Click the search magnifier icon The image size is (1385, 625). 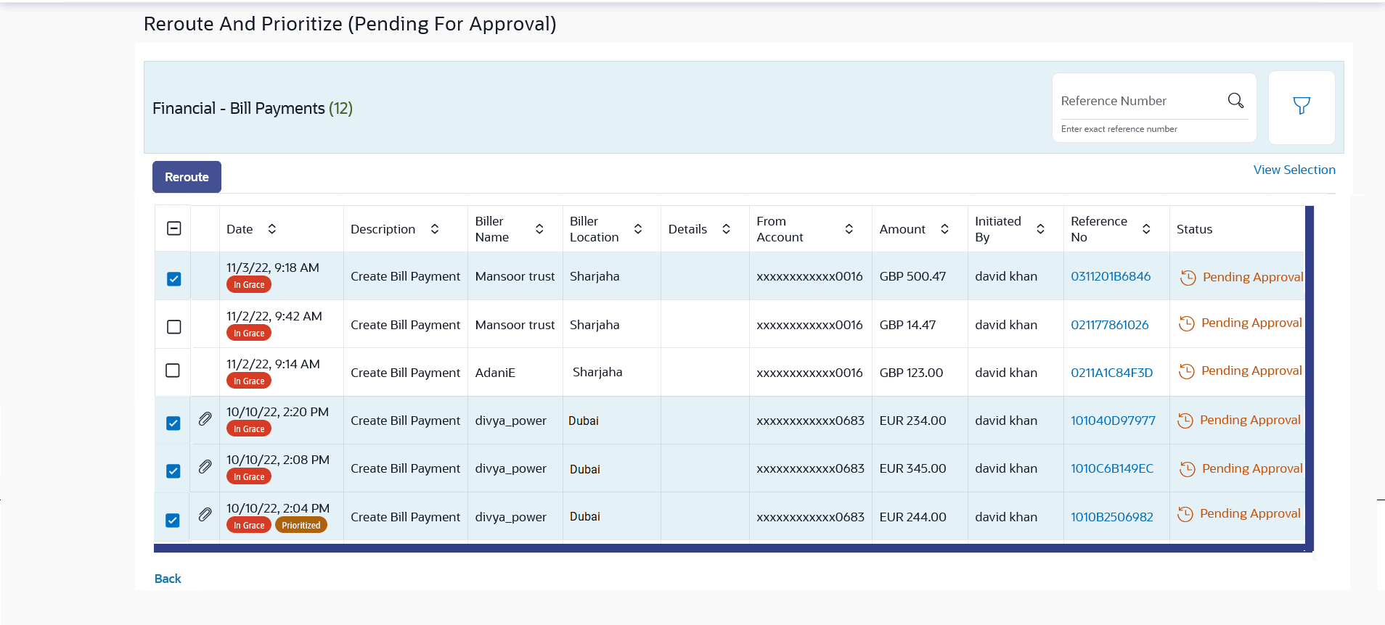[1235, 101]
